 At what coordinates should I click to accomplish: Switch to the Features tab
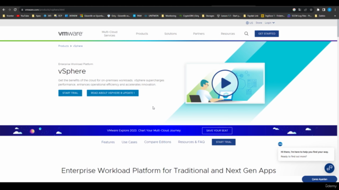point(108,142)
